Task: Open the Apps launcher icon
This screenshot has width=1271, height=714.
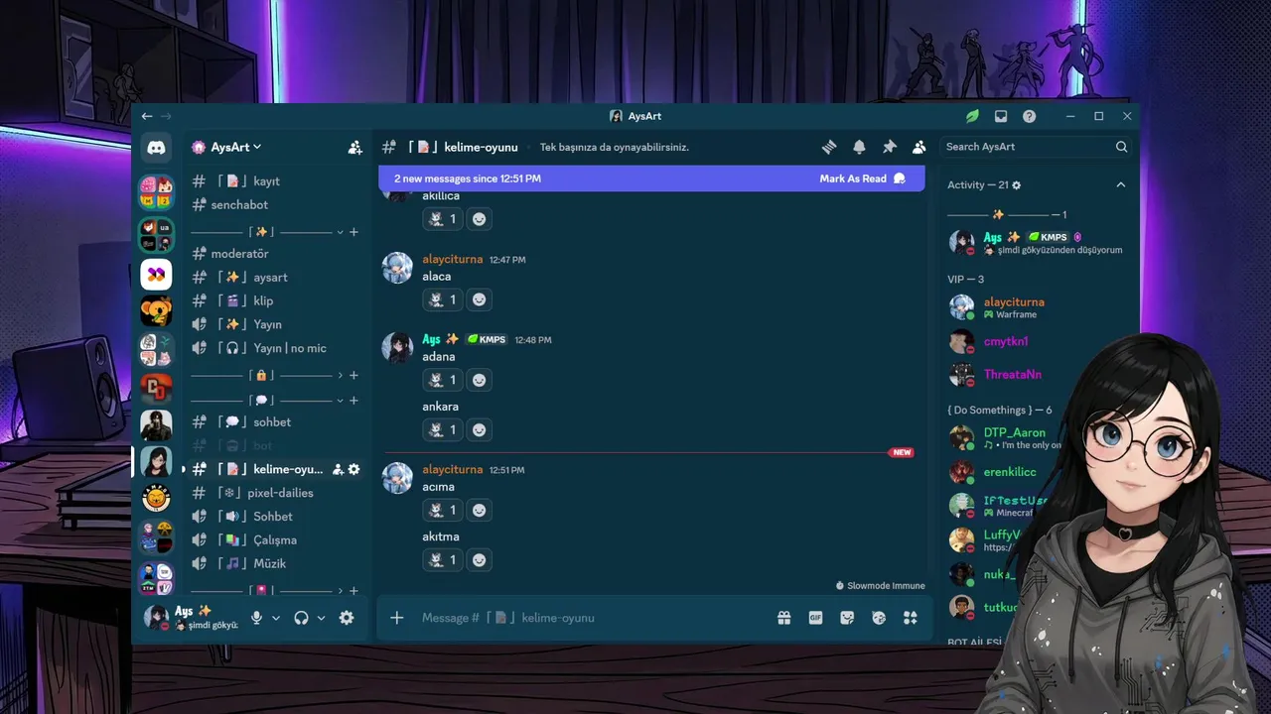Action: point(911,618)
